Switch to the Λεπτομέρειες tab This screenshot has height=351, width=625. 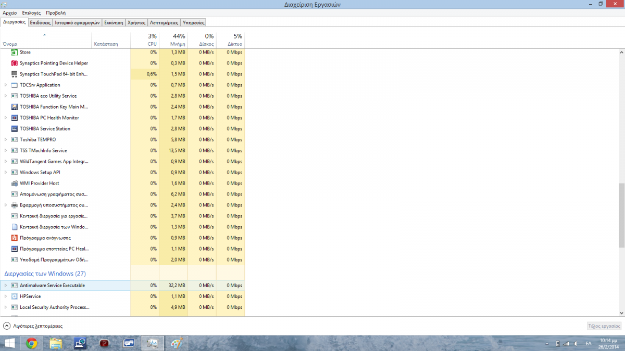[164, 22]
